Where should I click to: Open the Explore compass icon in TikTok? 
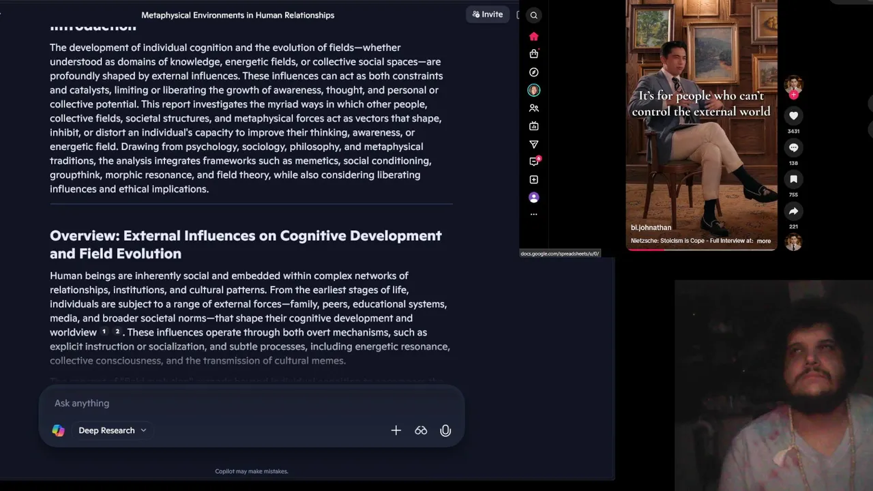pyautogui.click(x=534, y=72)
